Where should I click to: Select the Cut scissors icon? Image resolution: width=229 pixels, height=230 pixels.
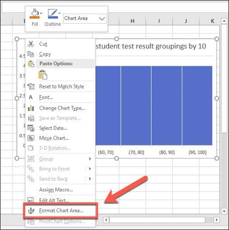click(31, 44)
